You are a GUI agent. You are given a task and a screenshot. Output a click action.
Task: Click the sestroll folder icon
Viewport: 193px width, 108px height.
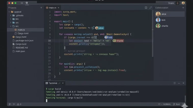click(x=12, y=12)
